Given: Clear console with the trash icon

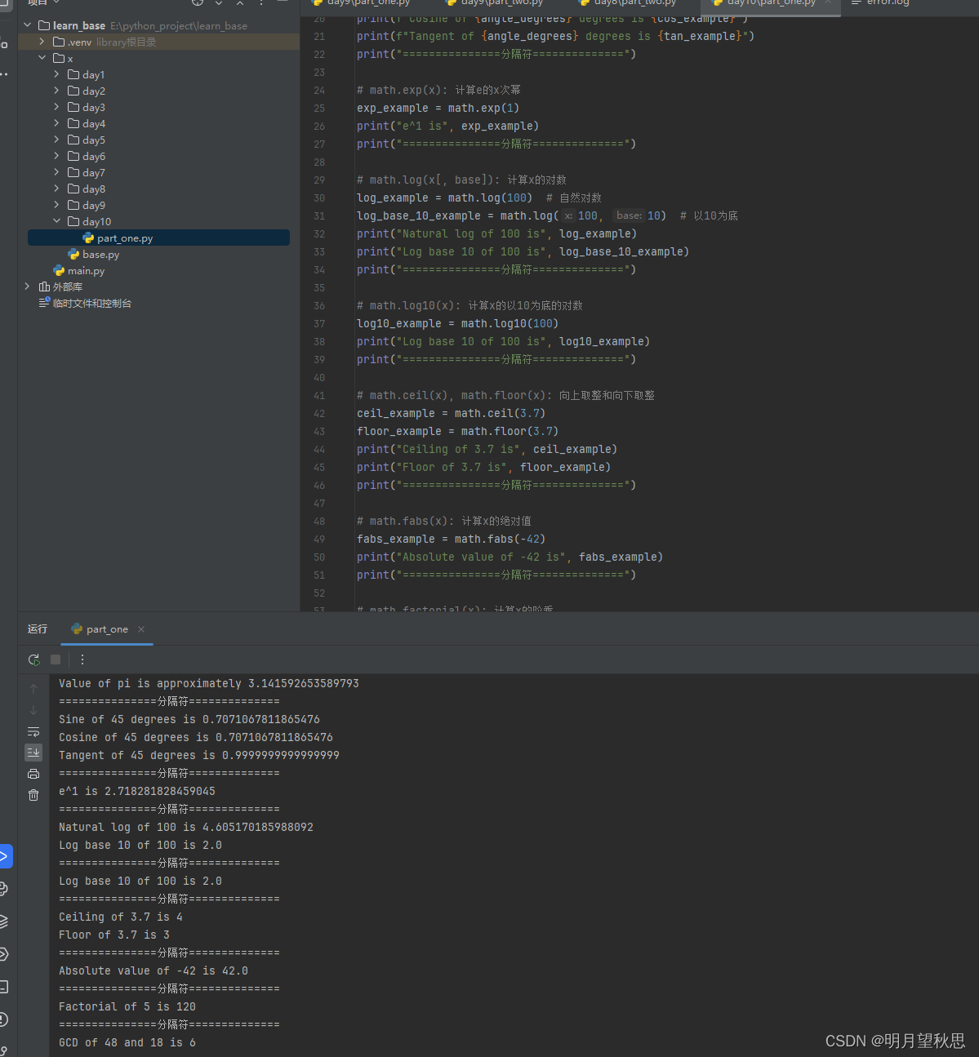Looking at the screenshot, I should [33, 795].
